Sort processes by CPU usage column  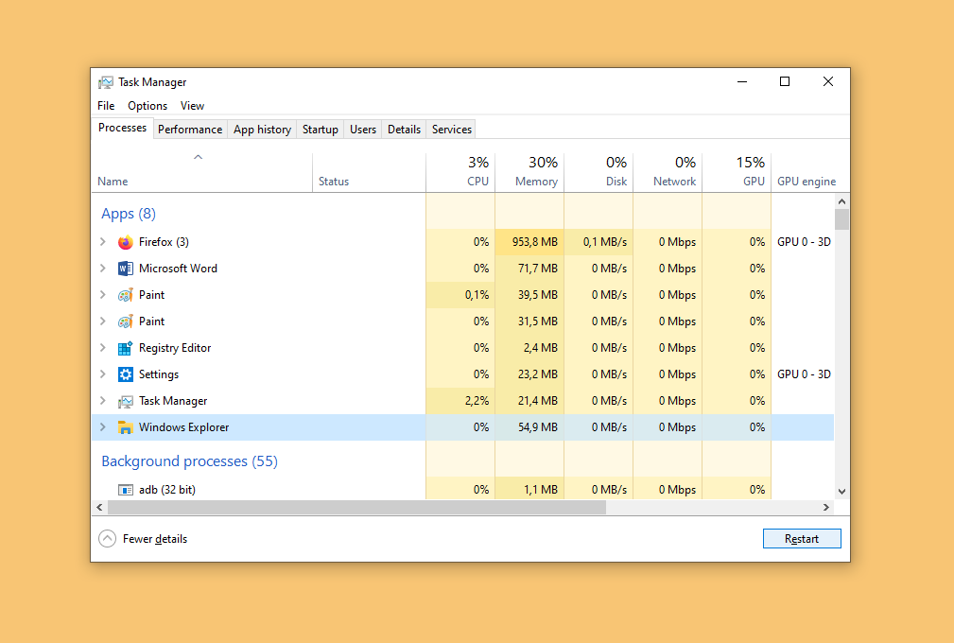[460, 172]
